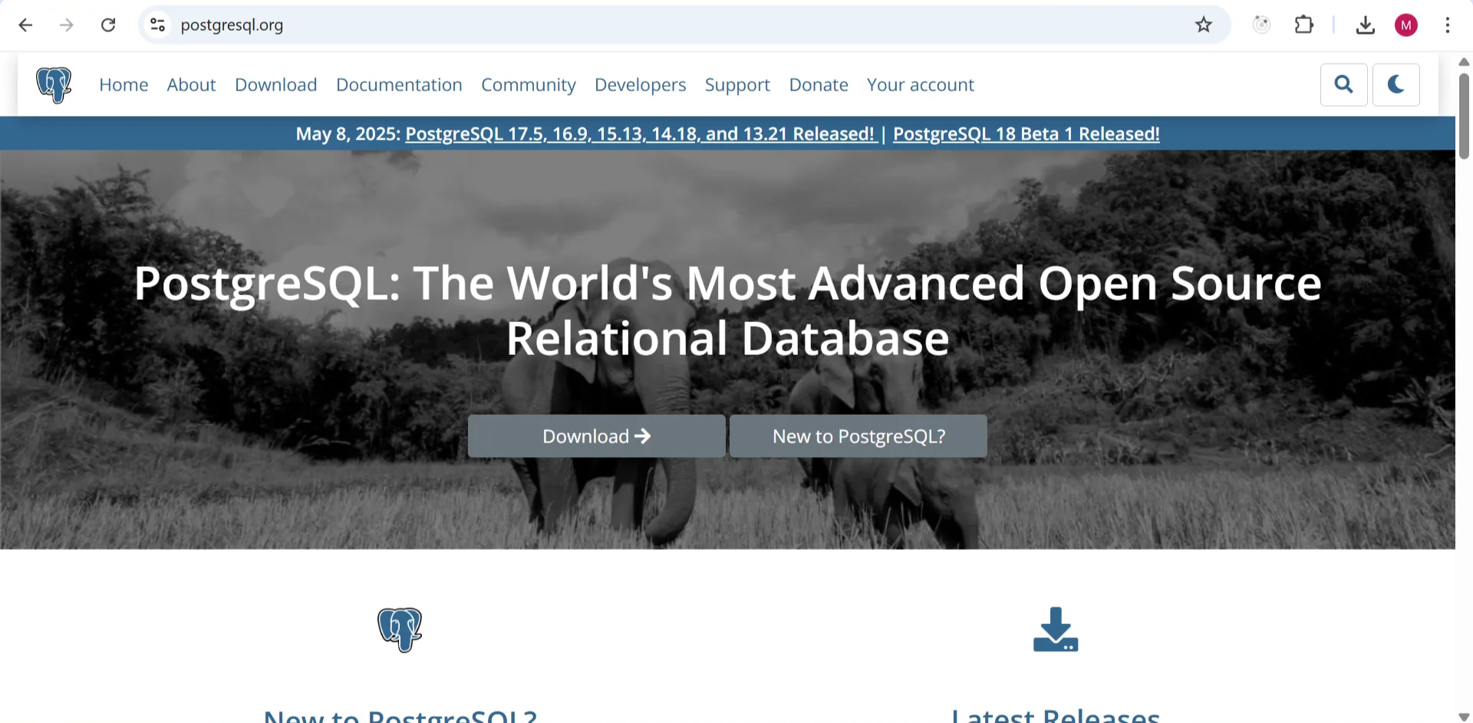Click the New to PostgreSQL? hero button
This screenshot has width=1473, height=723.
click(858, 436)
